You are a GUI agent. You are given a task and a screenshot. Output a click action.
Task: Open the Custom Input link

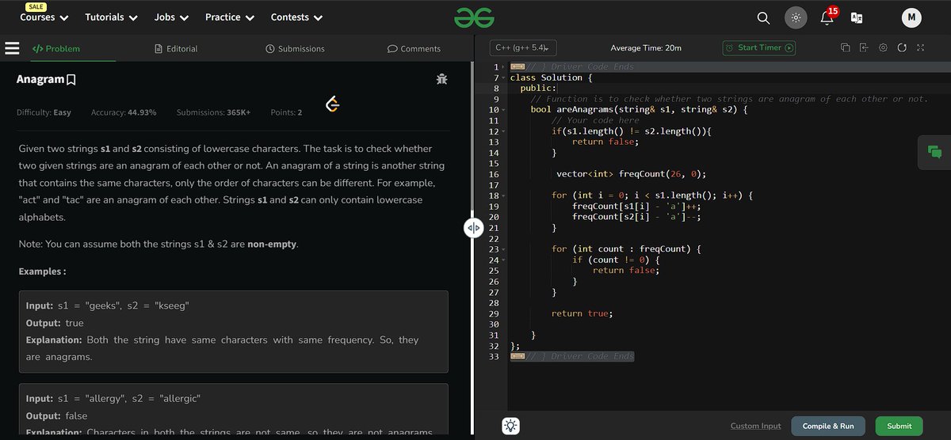[x=755, y=426]
